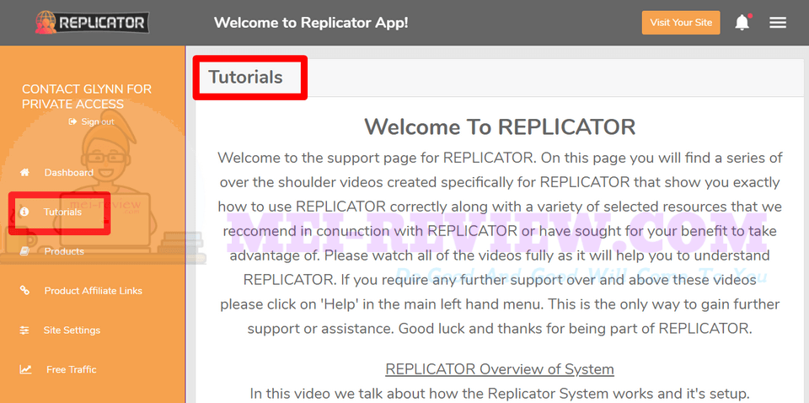This screenshot has width=809, height=403.
Task: Click the Tutorials page heading
Action: click(245, 78)
